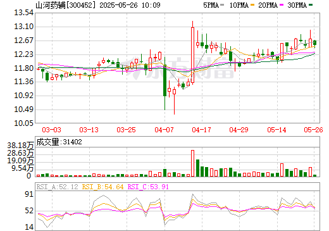Select the 30PMA legend label
The height and width of the screenshot is (231, 329).
297,5
